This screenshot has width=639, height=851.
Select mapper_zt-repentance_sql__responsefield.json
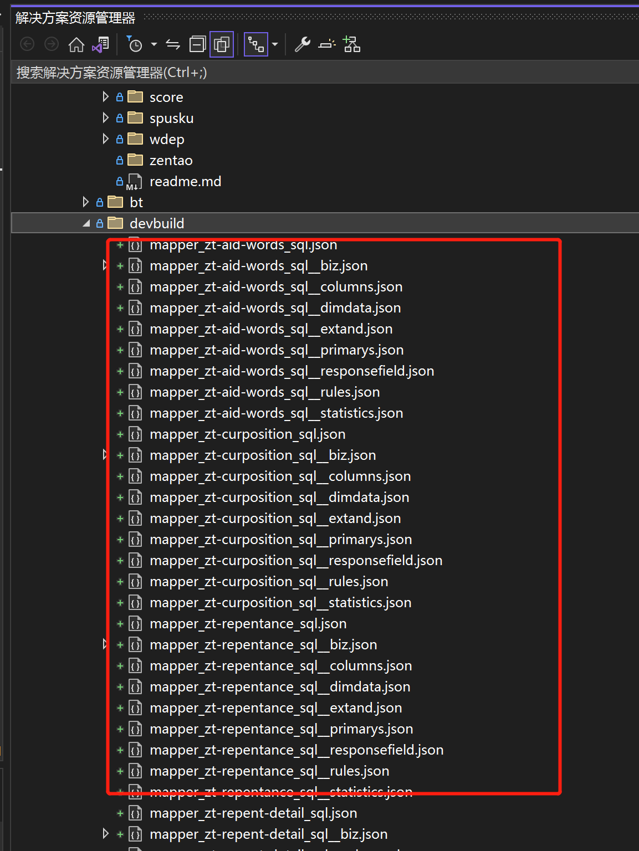click(x=297, y=750)
